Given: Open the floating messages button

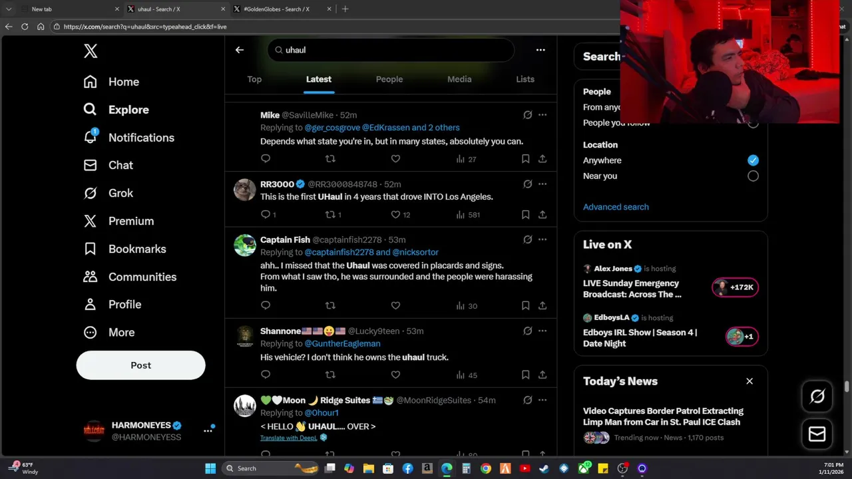Looking at the screenshot, I should tap(817, 434).
